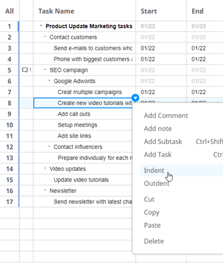Click the Start column header
223x263 pixels.
149,11
